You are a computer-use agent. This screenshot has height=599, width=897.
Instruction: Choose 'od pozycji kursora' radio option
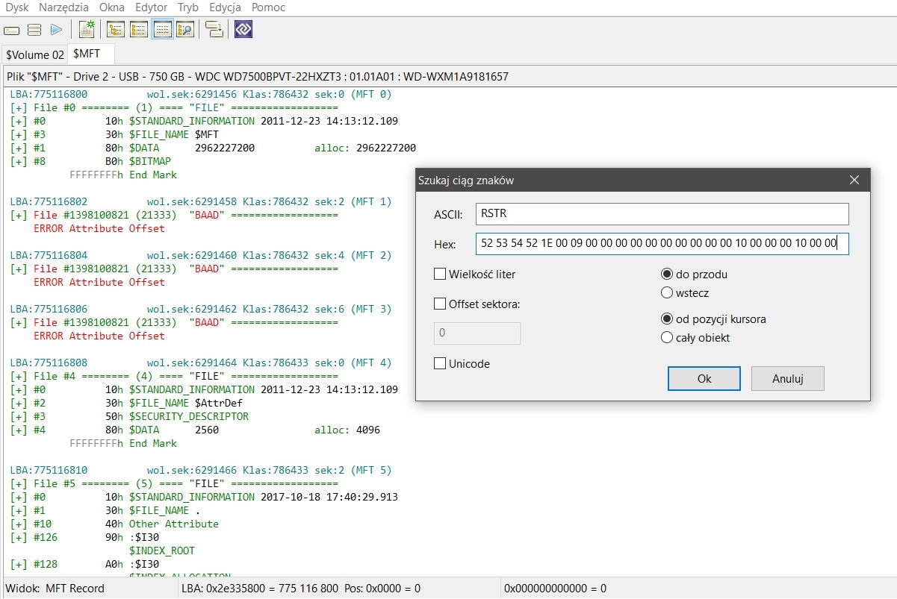coord(667,319)
